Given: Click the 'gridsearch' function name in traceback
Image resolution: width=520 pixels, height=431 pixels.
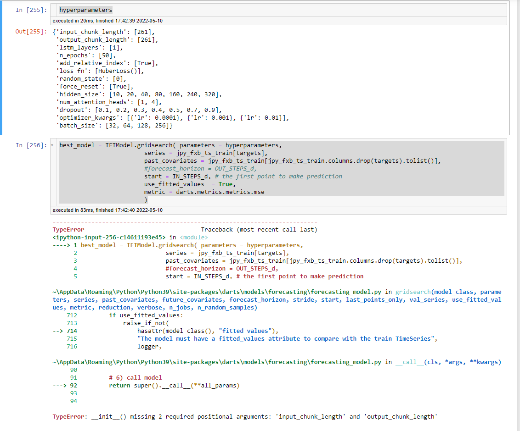Looking at the screenshot, I should pyautogui.click(x=413, y=292).
